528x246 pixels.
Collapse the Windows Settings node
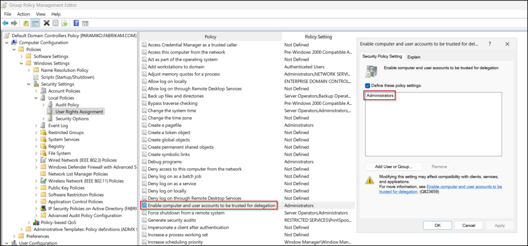point(22,63)
